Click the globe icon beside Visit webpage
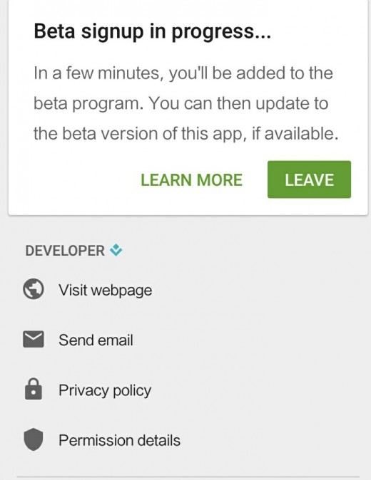 [x=34, y=288]
